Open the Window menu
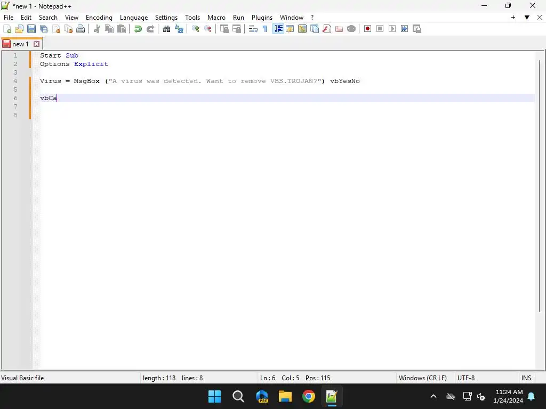The height and width of the screenshot is (409, 546). 292,18
